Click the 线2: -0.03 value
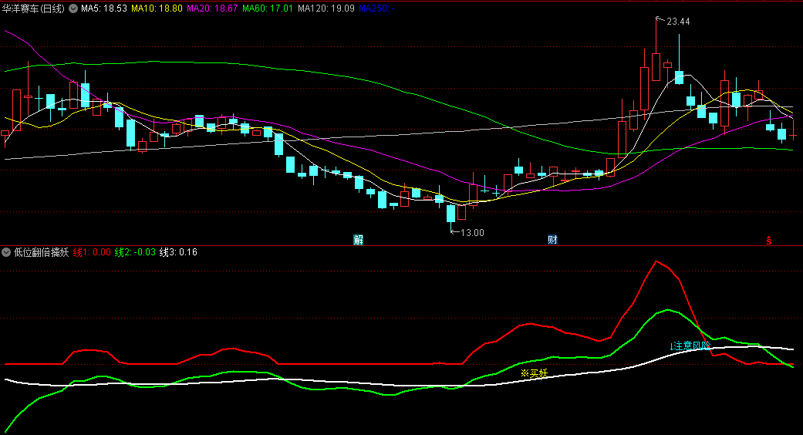Viewport: 803px width, 435px height. (x=135, y=252)
